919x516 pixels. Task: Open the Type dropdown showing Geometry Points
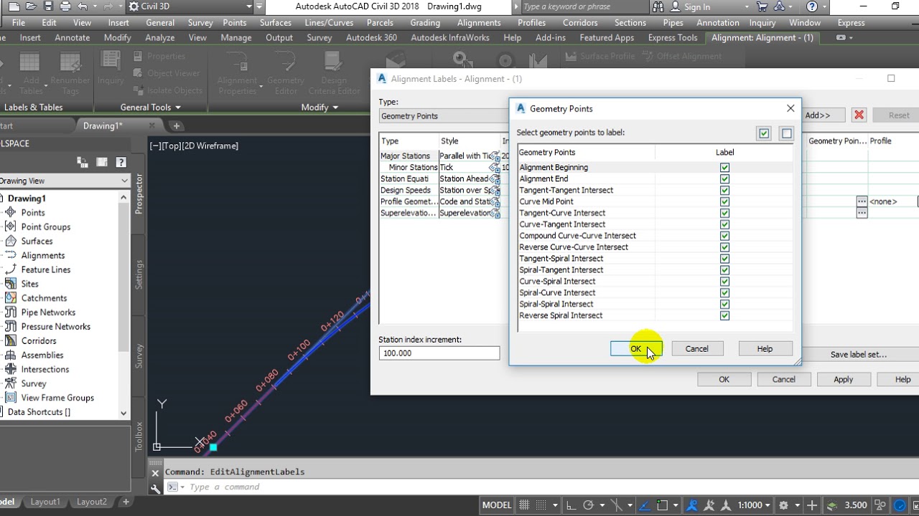click(444, 116)
